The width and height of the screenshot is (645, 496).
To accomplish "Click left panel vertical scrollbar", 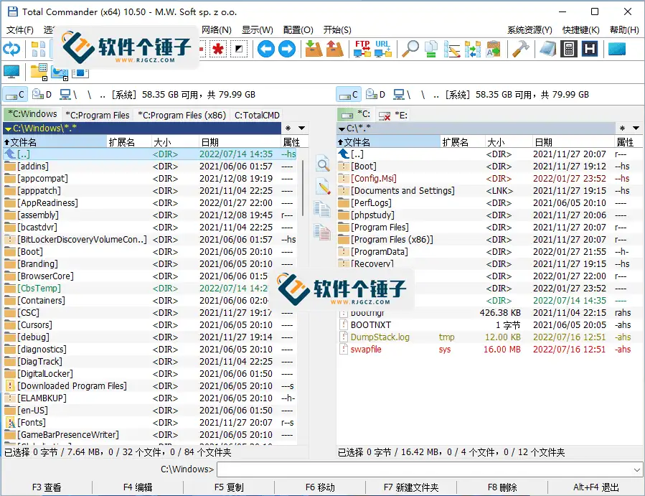I will coord(303,188).
